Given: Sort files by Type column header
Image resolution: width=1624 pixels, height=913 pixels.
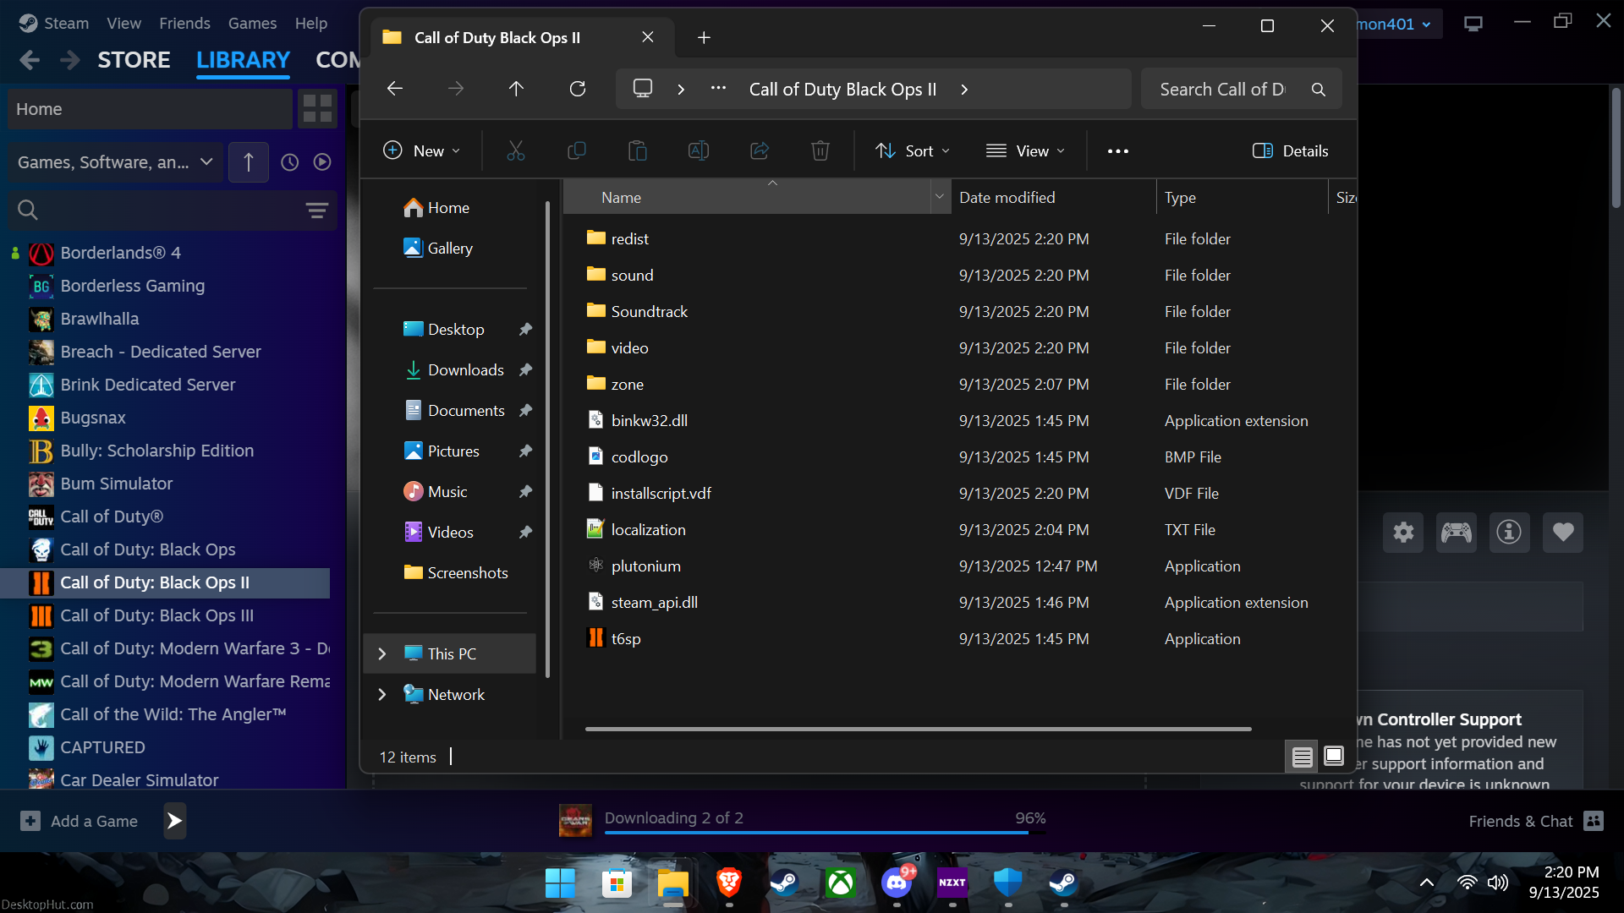Looking at the screenshot, I should [x=1243, y=197].
